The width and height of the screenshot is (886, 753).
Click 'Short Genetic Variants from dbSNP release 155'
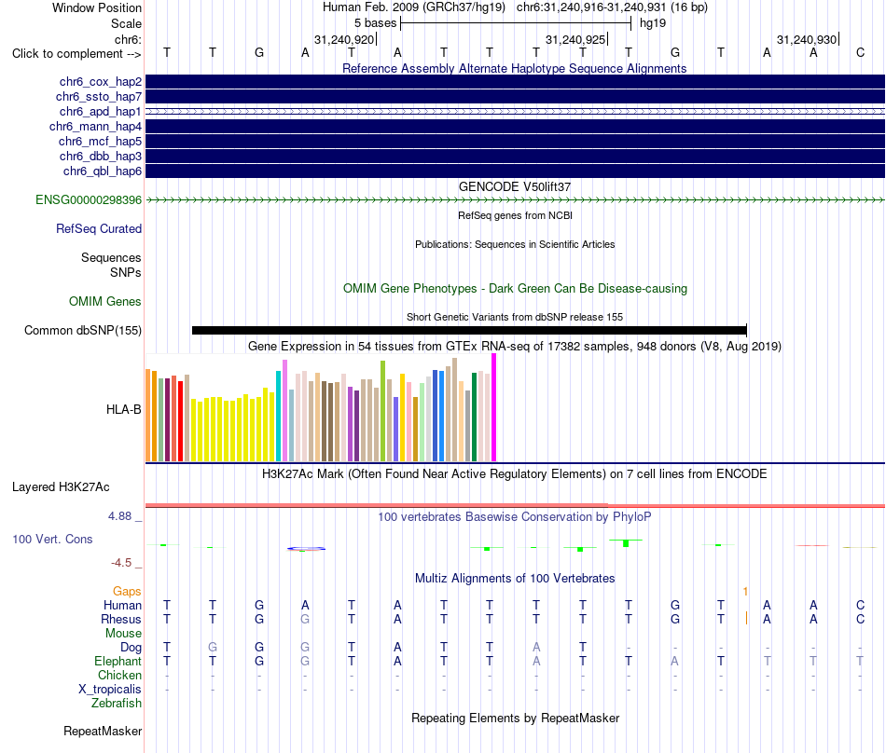(x=515, y=317)
